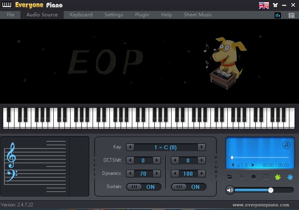The image size is (299, 210).
Task: Click the 00:00 / 00:00 time display
Action: (275, 165)
